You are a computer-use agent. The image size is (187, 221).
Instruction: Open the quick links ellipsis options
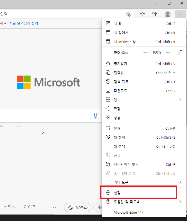click(x=19, y=127)
